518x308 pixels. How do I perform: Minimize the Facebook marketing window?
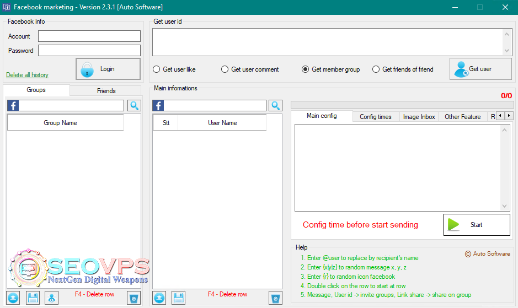[455, 7]
